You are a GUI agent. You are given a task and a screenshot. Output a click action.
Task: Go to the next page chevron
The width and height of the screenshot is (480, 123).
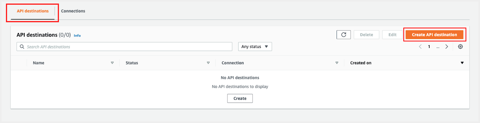click(447, 46)
